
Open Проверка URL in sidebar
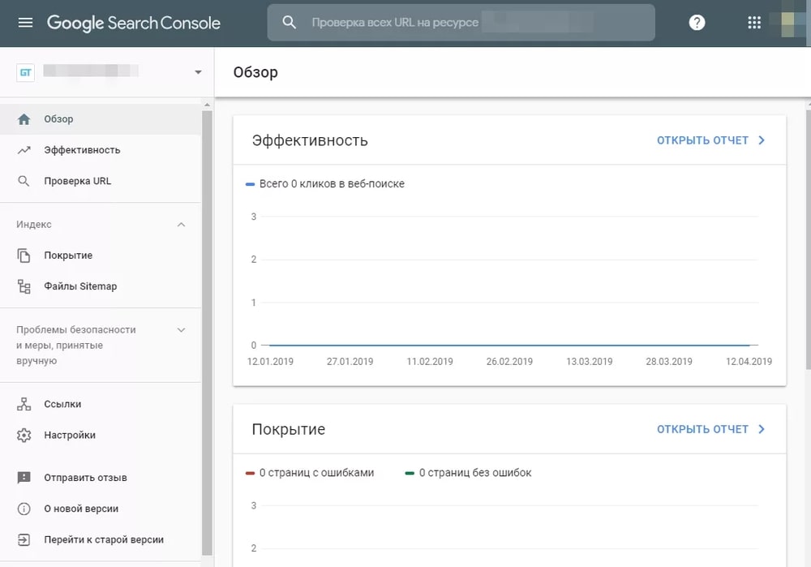tap(101, 181)
